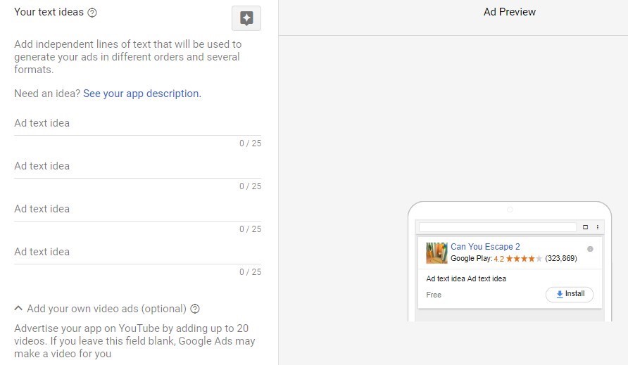Screen dimensions: 628x365
Task: Click the gray info dot in ad preview
Action: pos(590,249)
